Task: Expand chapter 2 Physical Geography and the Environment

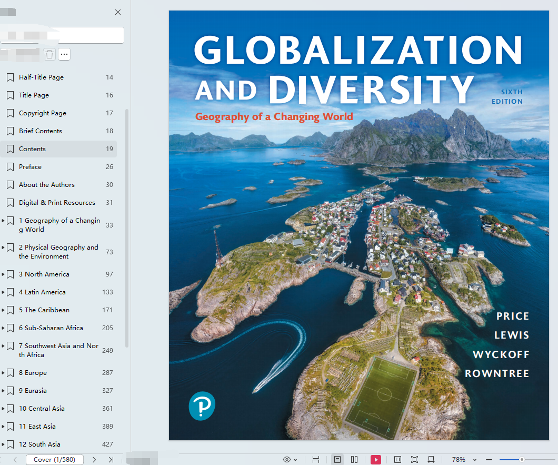Action: [x=3, y=247]
